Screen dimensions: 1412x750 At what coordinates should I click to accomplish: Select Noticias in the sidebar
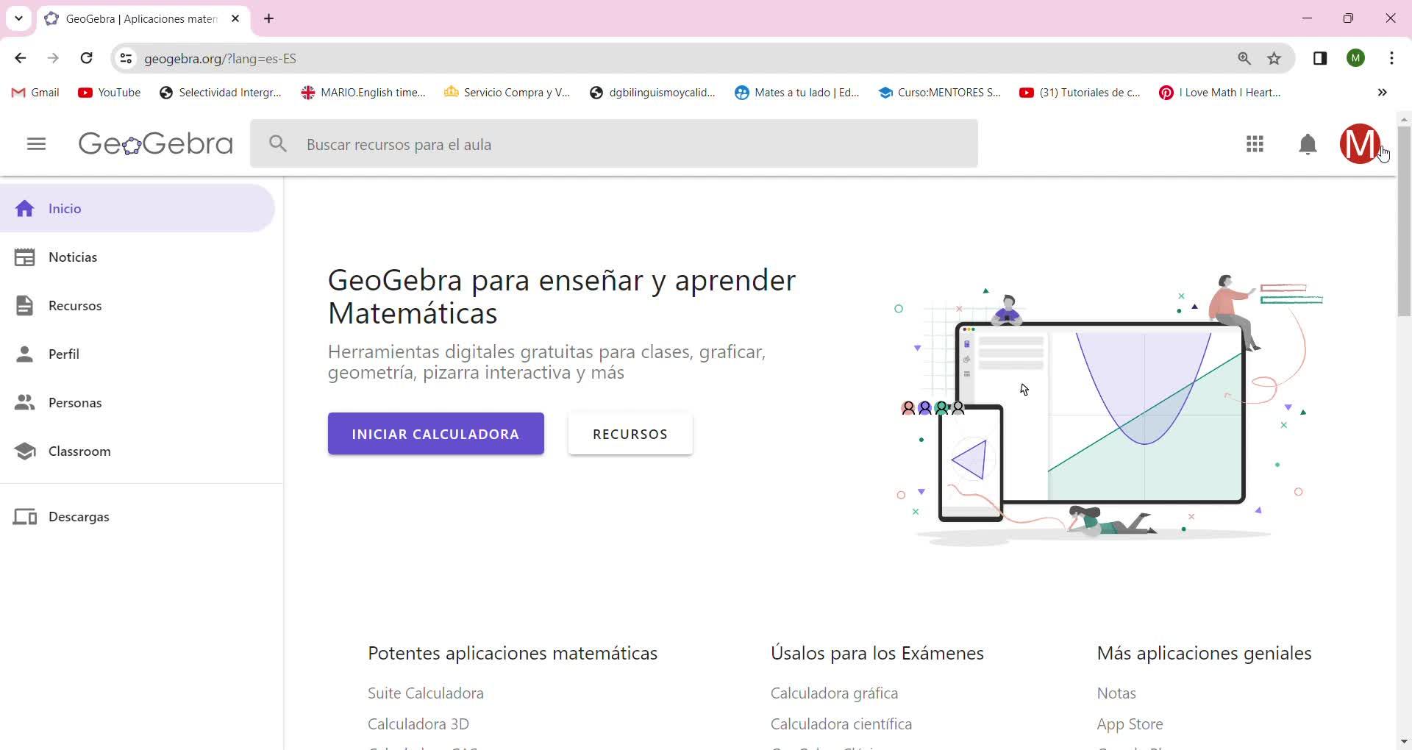pos(138,257)
